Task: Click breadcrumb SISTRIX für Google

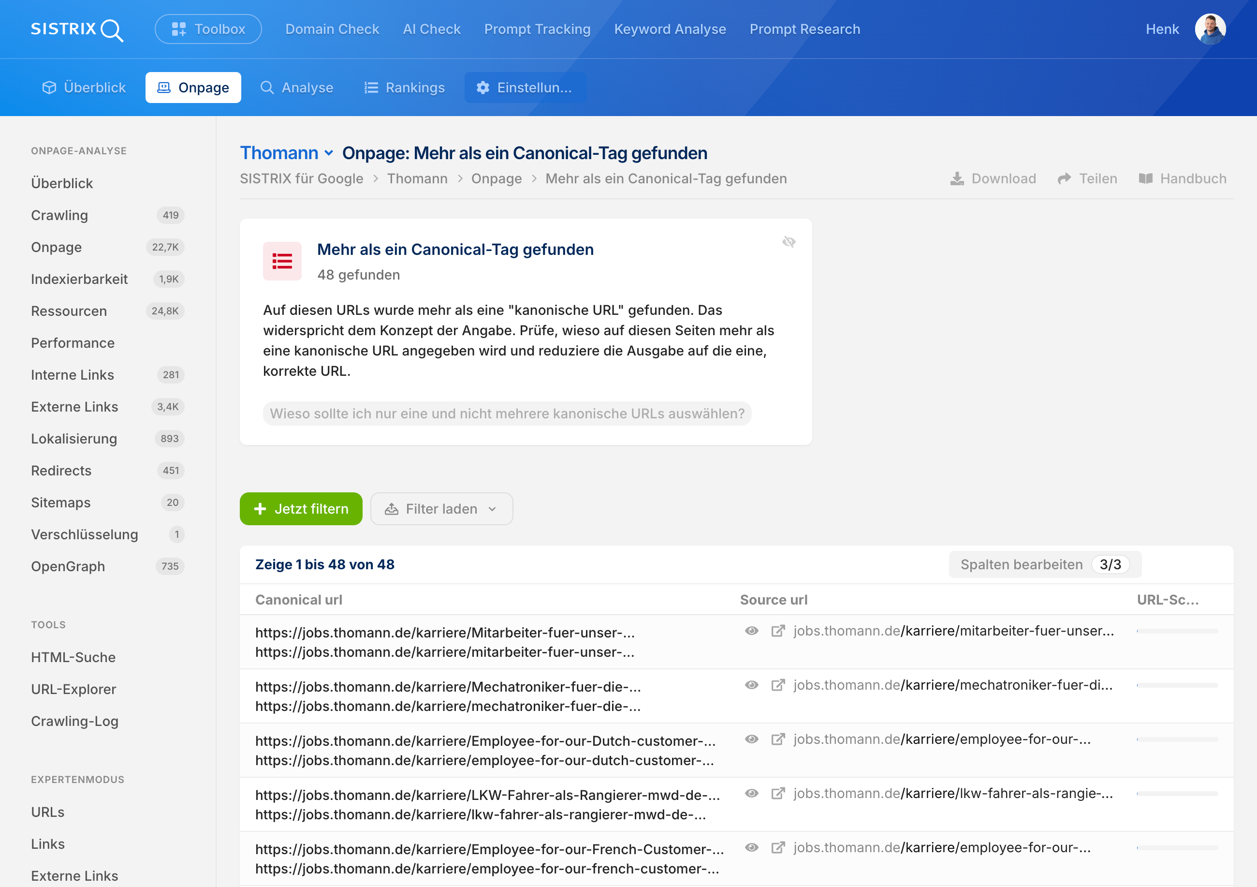Action: click(x=302, y=178)
